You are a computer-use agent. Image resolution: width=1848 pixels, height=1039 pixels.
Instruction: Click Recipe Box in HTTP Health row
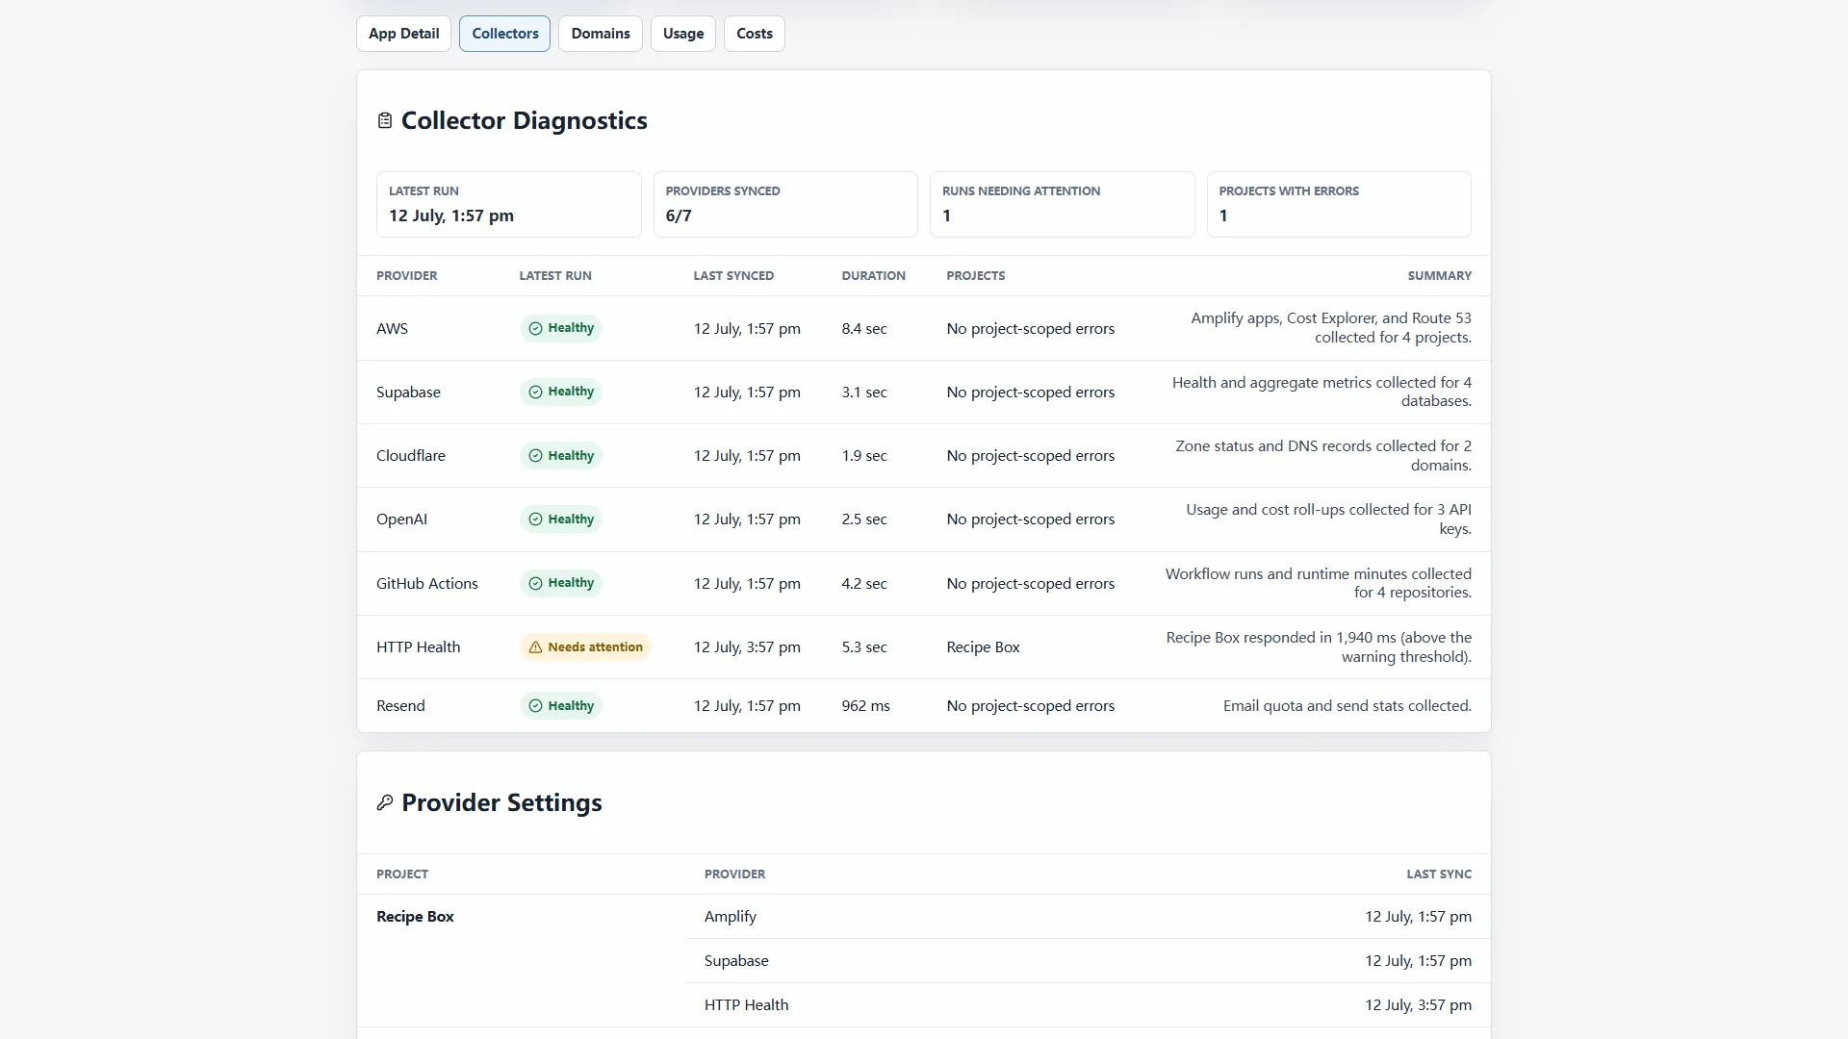[983, 647]
